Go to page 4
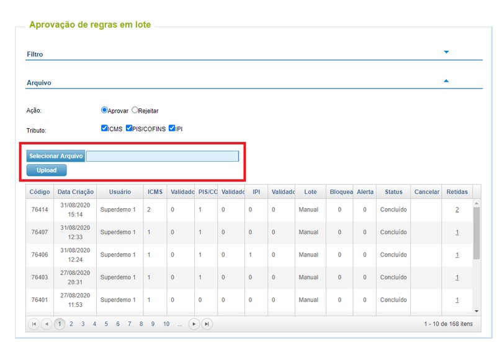Screen dimensions: 502x345 click(x=94, y=324)
